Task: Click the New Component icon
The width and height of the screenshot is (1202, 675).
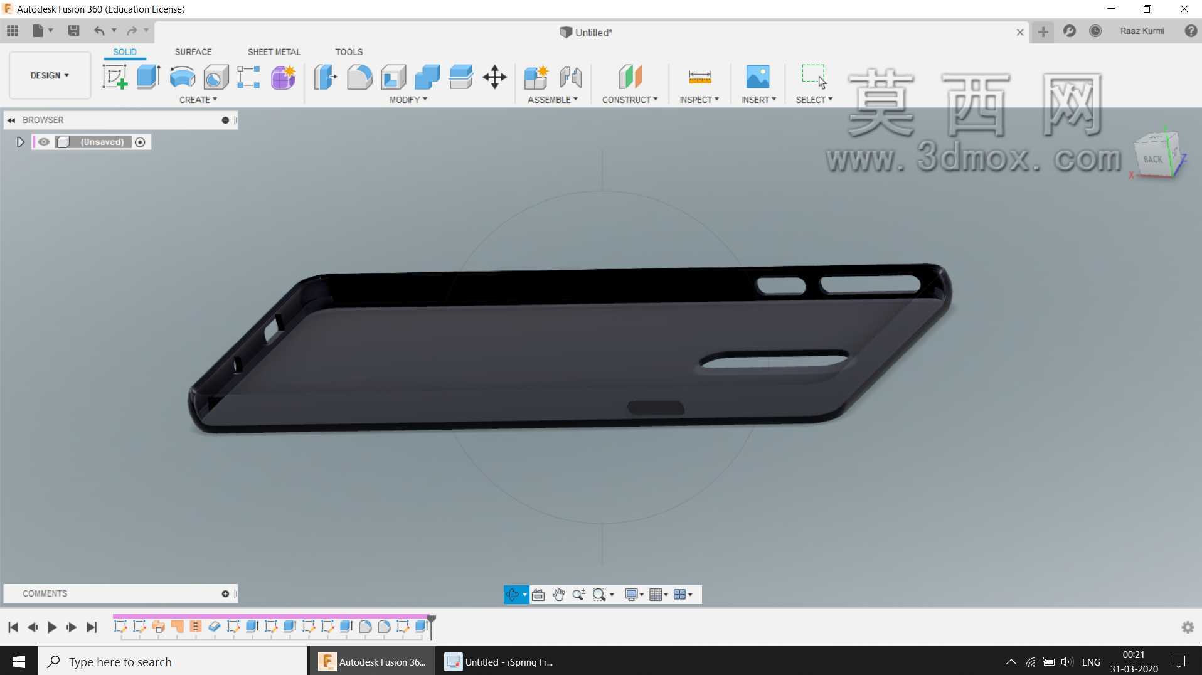Action: click(536, 77)
